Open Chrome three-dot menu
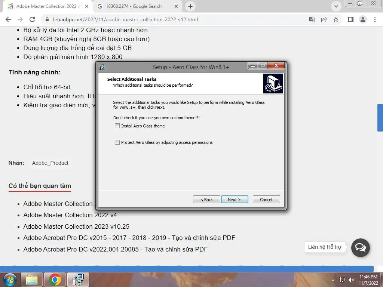The image size is (383, 287). tap(375, 19)
